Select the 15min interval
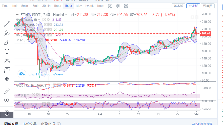Viewport: 223px width, 125px height. pyautogui.click(x=35, y=6)
